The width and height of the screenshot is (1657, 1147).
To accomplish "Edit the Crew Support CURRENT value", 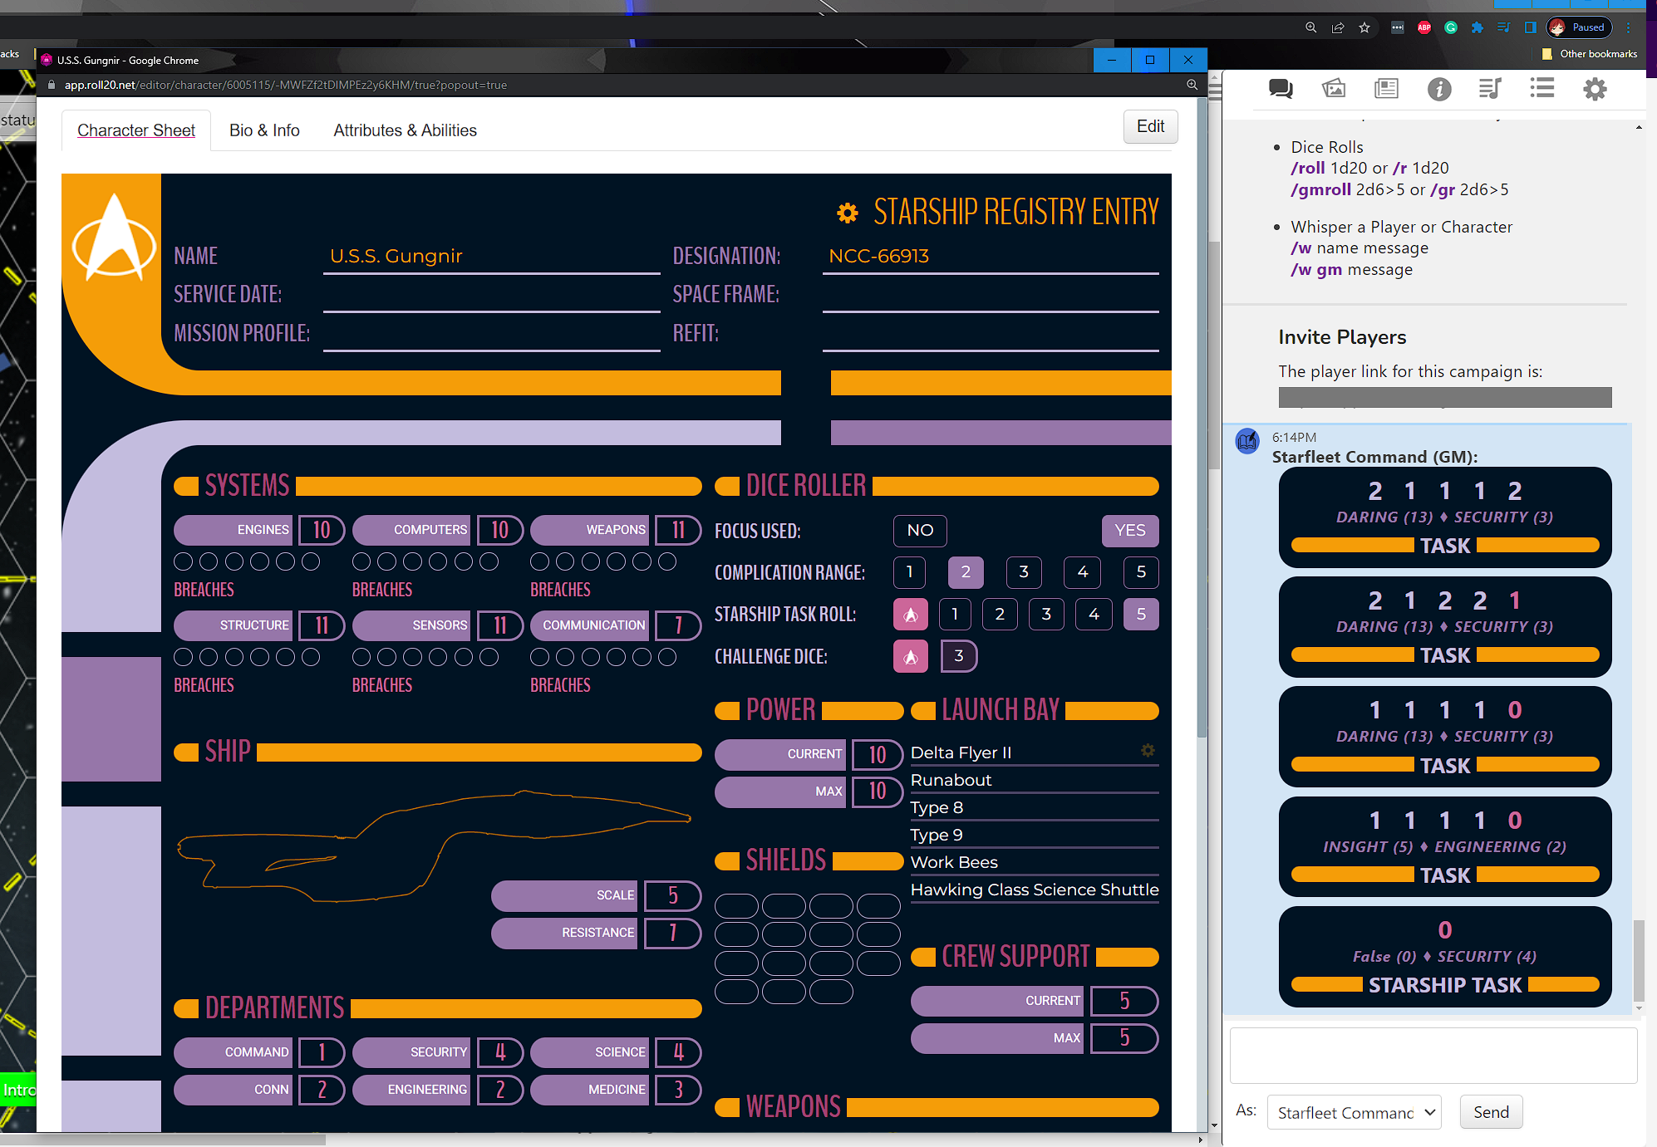I will [1124, 1002].
